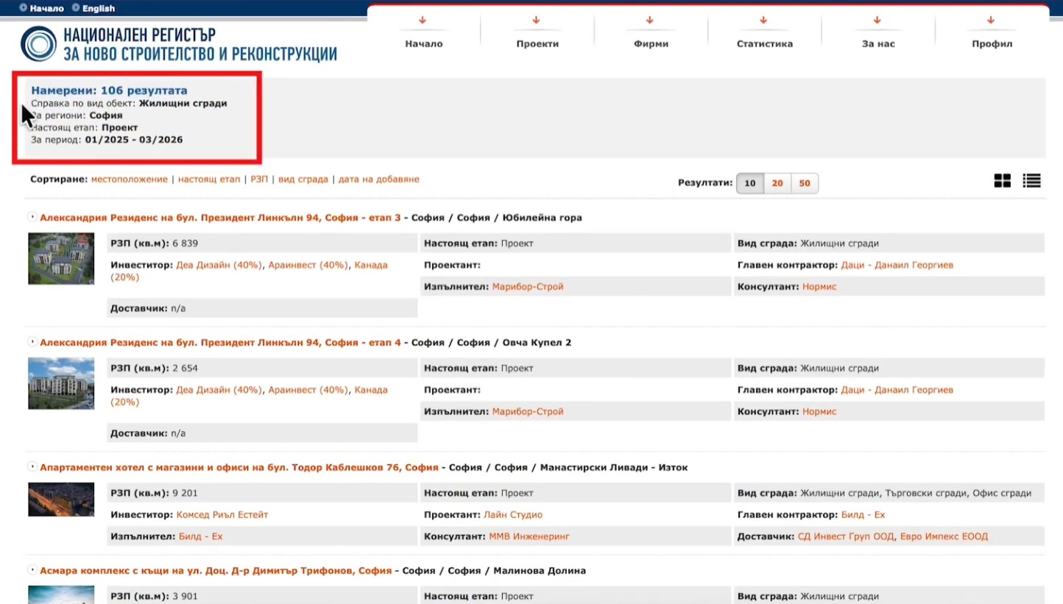1063x604 pixels.
Task: Click the bullet icon next to Начало
Action: pos(23,8)
